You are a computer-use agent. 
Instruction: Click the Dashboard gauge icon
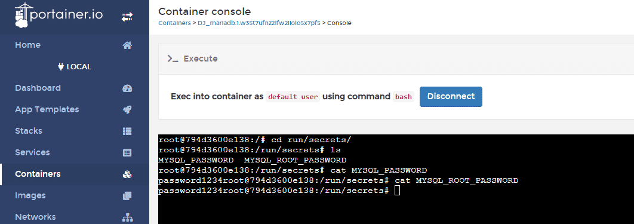(127, 88)
